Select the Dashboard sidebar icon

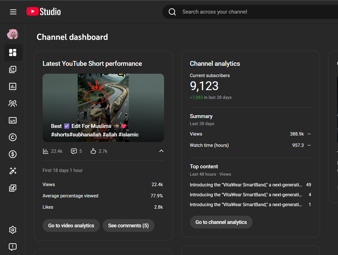pyautogui.click(x=13, y=53)
